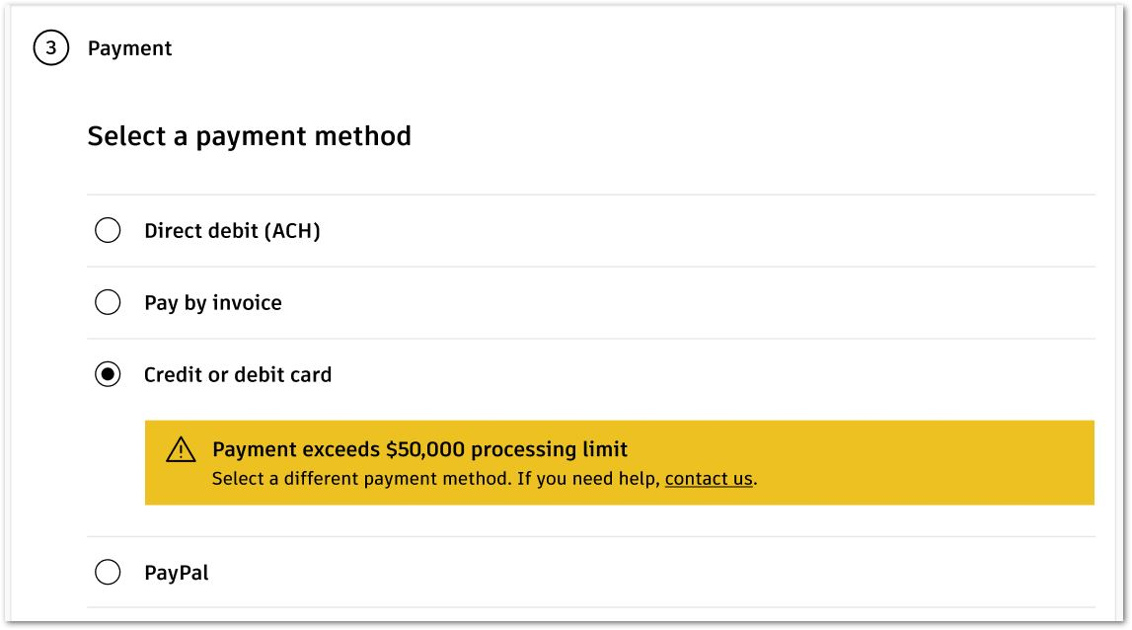Viewport: 1132px width, 630px height.
Task: Select the Direct debit (ACH) radio button
Action: [108, 230]
